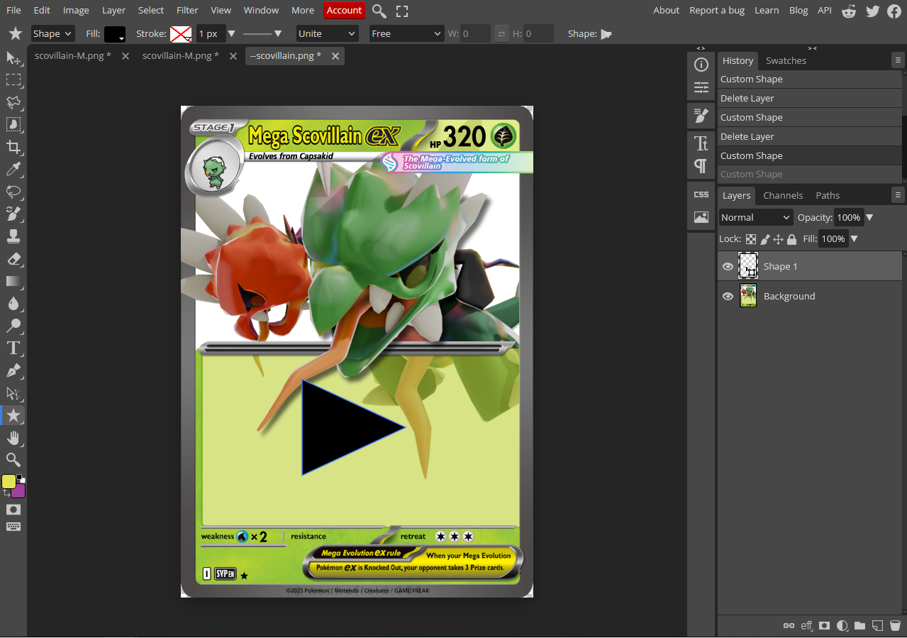Screen dimensions: 907x638
Task: Toggle Quick Mask mode
Action: coord(13,510)
